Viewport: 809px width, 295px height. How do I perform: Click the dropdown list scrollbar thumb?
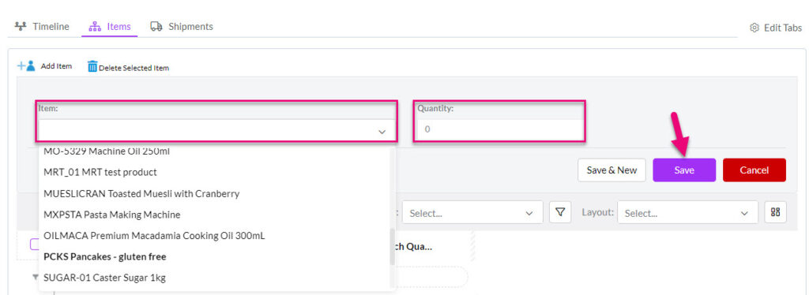click(x=392, y=247)
